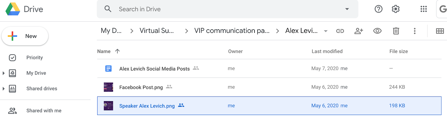
Task: Expand the My Drive tree
Action: [4, 73]
